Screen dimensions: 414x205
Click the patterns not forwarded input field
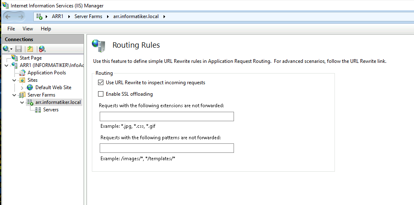coord(166,148)
